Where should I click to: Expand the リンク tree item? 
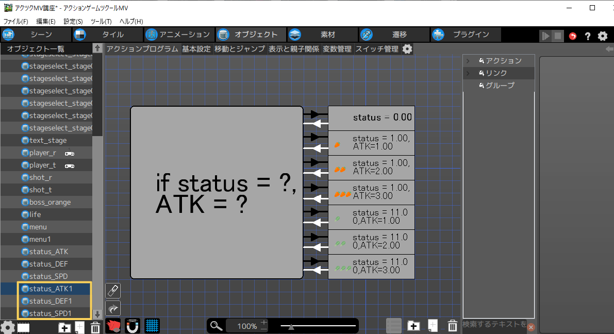(x=468, y=73)
